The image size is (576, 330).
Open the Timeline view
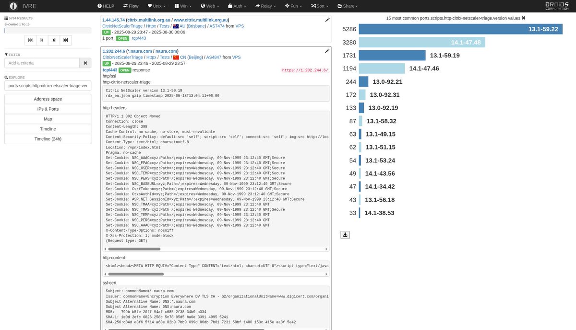[48, 129]
